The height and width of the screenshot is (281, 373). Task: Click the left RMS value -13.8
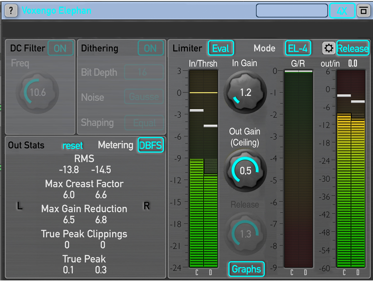(69, 170)
